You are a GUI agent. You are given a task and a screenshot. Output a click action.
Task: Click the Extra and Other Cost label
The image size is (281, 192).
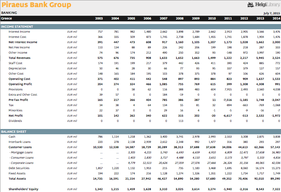point(23,94)
